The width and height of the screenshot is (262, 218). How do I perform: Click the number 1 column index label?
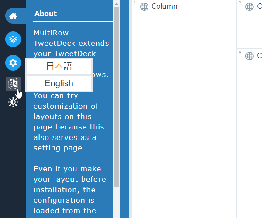(135, 3)
